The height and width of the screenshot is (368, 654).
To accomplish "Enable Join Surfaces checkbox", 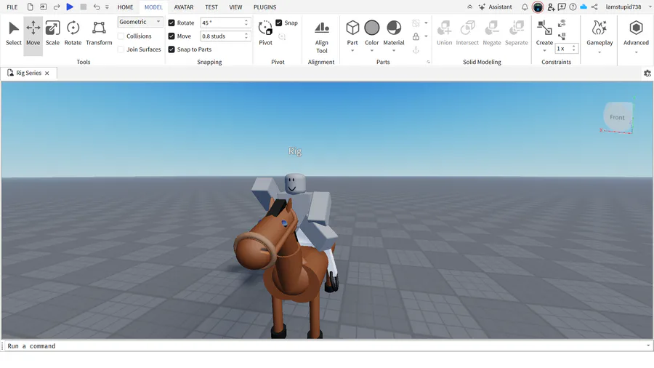I will [x=121, y=49].
